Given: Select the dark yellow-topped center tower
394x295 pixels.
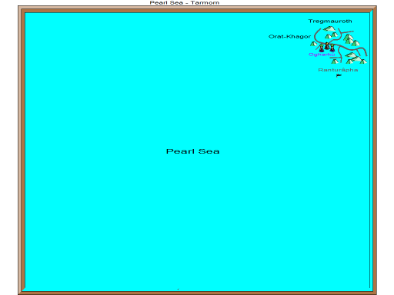Looking at the screenshot, I should click(327, 46).
